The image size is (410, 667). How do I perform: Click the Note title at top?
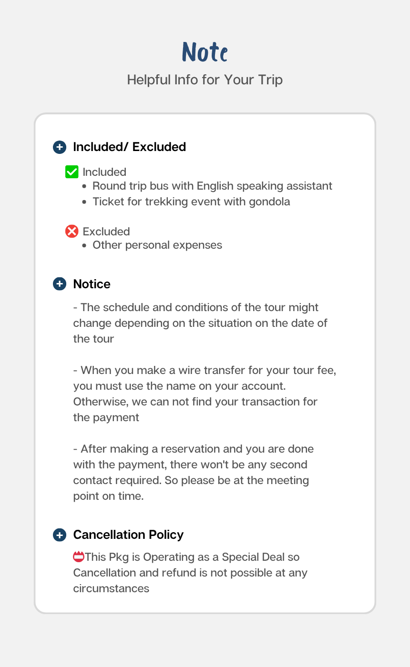pyautogui.click(x=205, y=52)
